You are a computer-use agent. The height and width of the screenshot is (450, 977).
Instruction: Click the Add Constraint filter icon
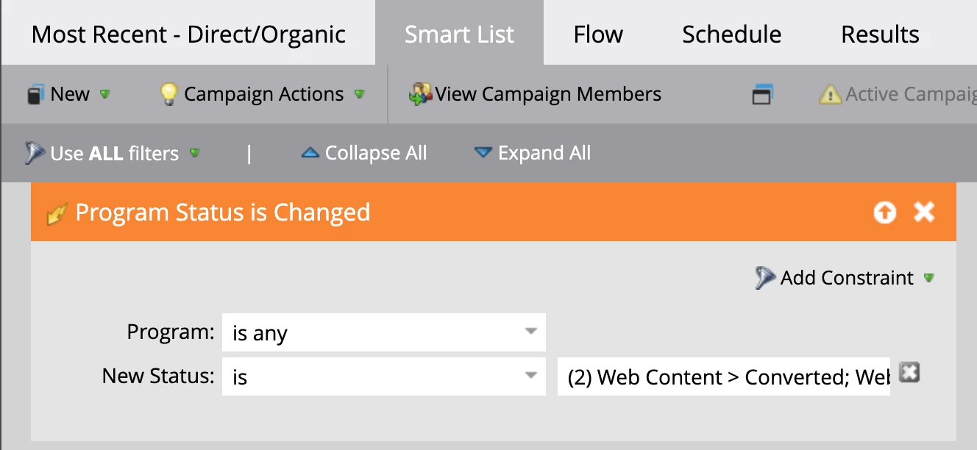coord(765,278)
